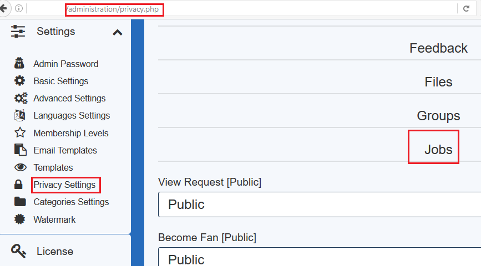Image resolution: width=481 pixels, height=266 pixels.
Task: Expand the Jobs privacy section
Action: [438, 149]
